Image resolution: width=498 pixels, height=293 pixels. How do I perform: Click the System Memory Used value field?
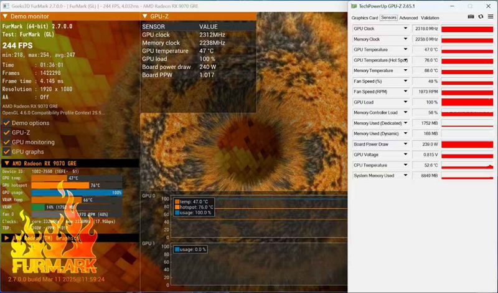426,176
